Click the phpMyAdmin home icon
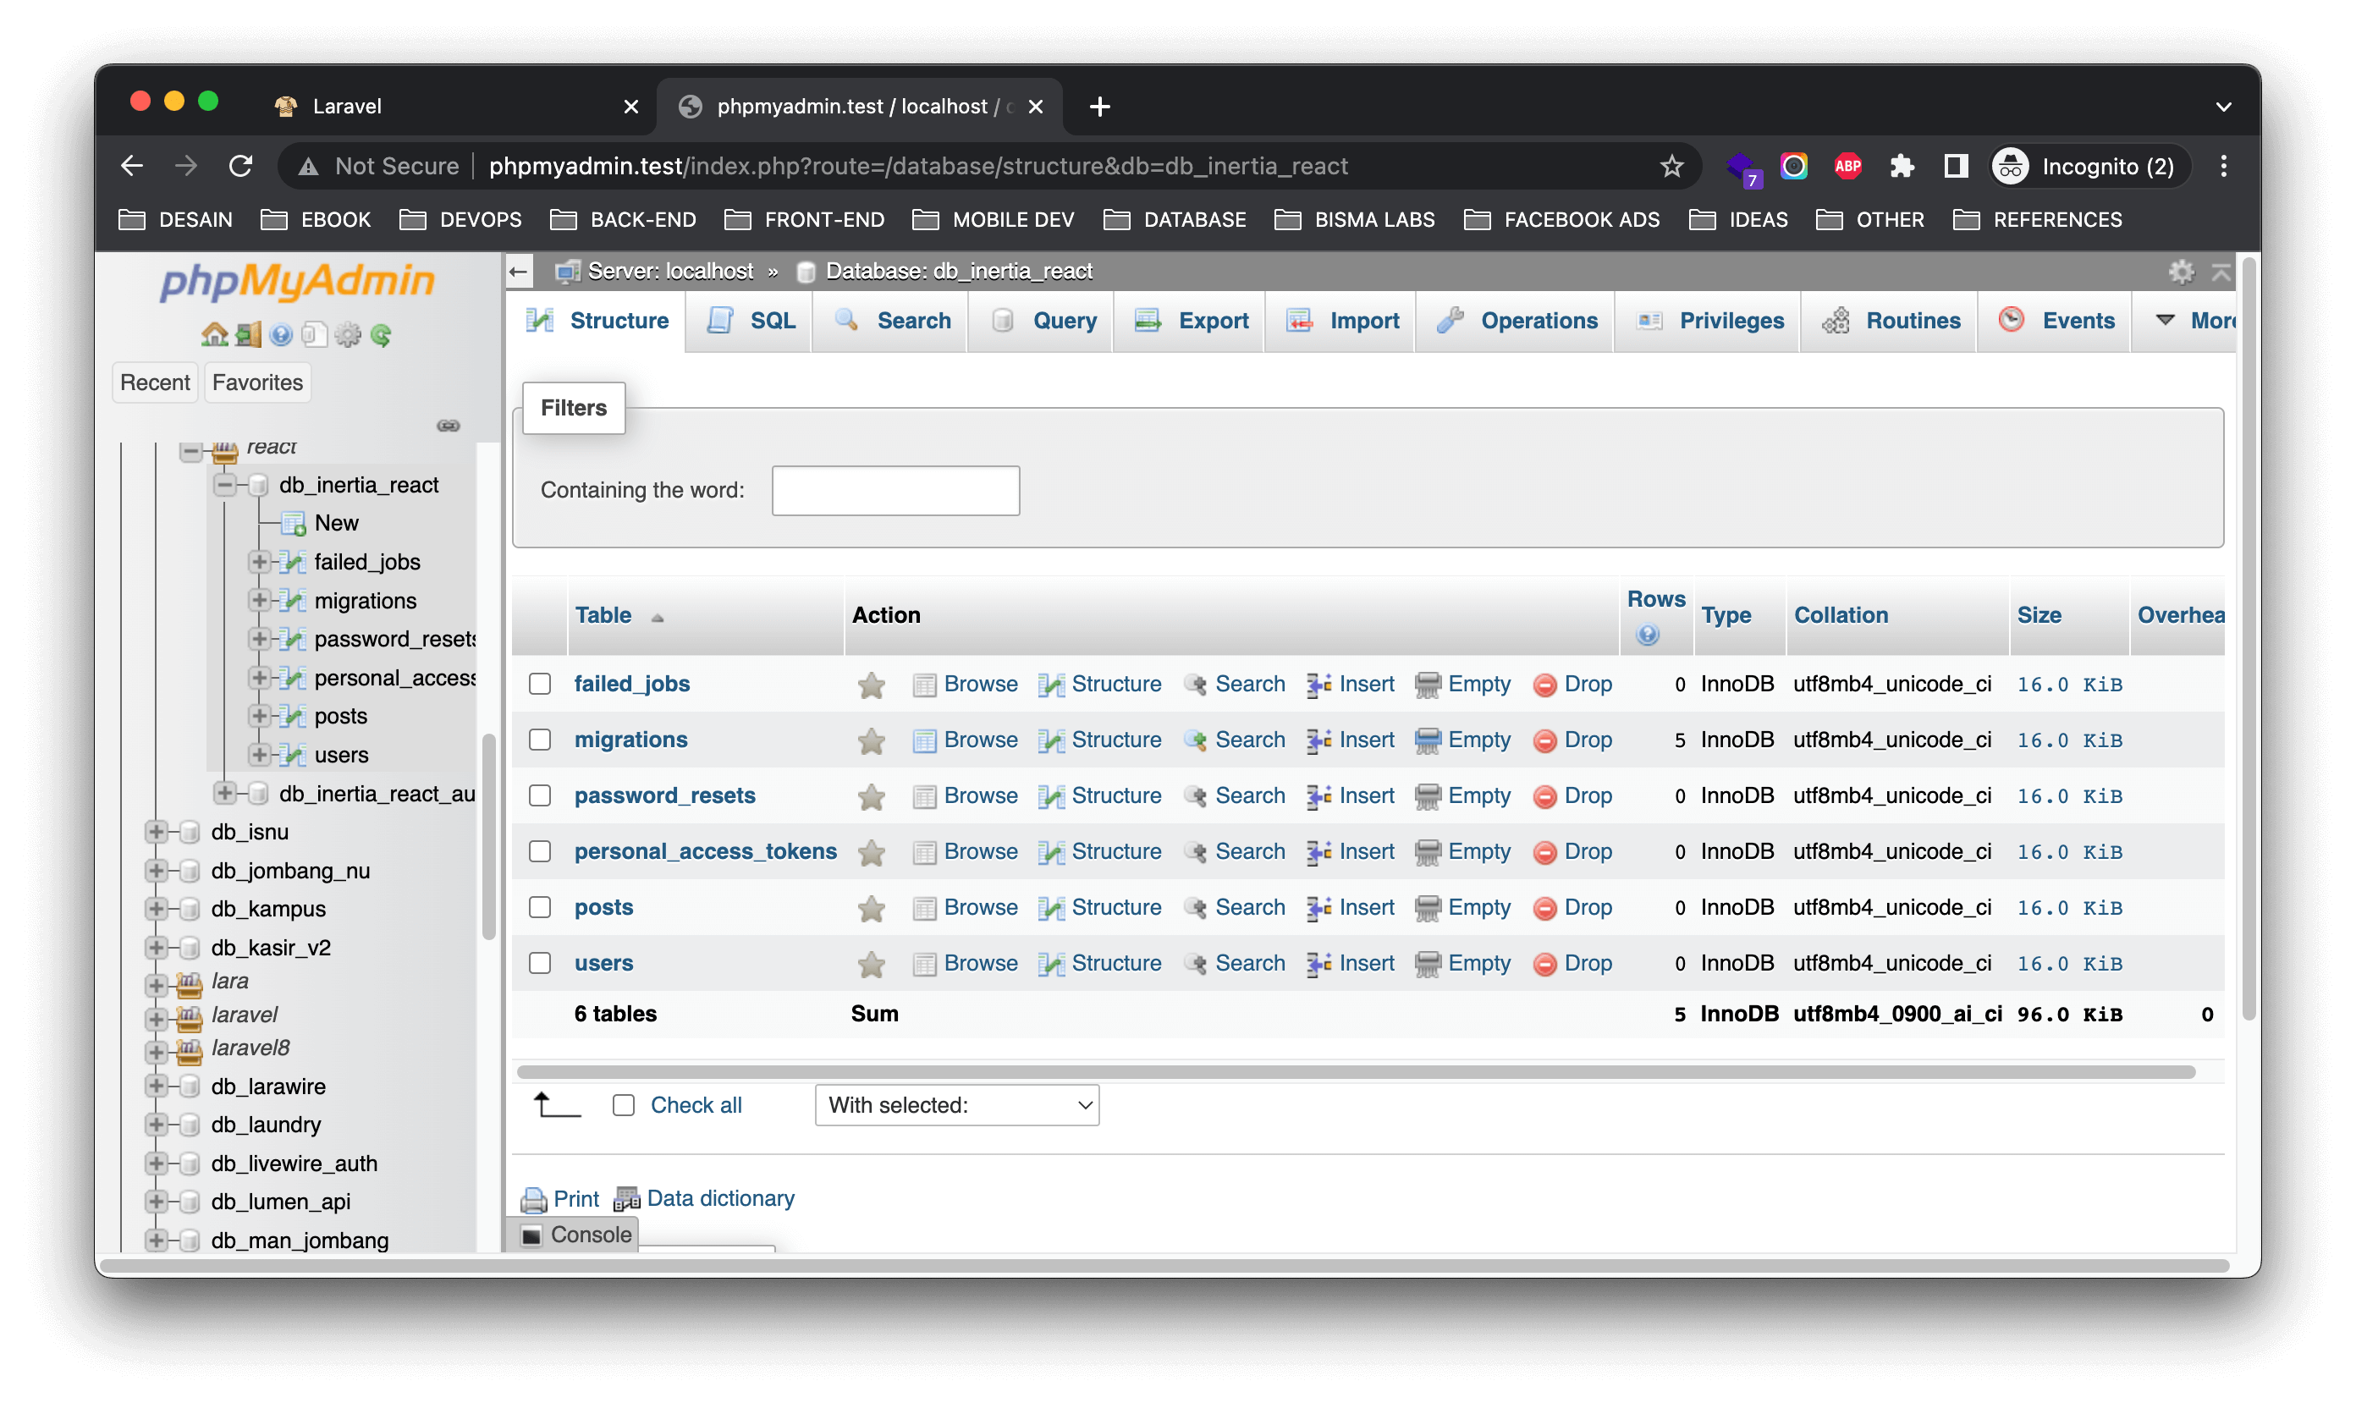Viewport: 2356px width, 1403px height. 213,335
